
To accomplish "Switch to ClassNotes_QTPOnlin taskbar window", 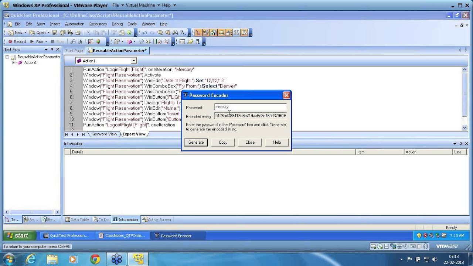I will point(122,236).
